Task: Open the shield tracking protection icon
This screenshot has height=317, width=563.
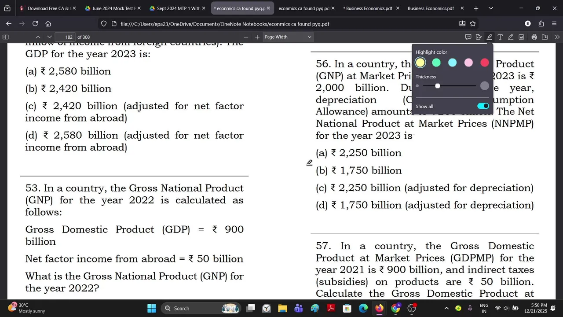Action: point(104,24)
